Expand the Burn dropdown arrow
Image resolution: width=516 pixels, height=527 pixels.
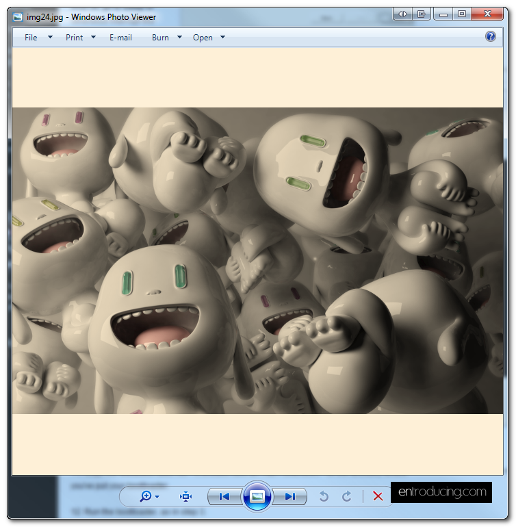click(179, 37)
